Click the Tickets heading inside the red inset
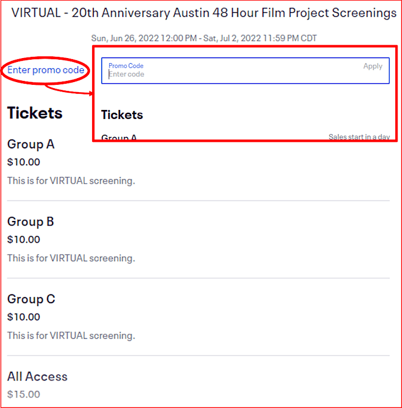This screenshot has height=408, width=402. point(122,115)
